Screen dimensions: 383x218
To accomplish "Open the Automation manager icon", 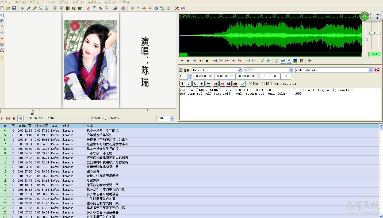I will pyautogui.click(x=115, y=8).
